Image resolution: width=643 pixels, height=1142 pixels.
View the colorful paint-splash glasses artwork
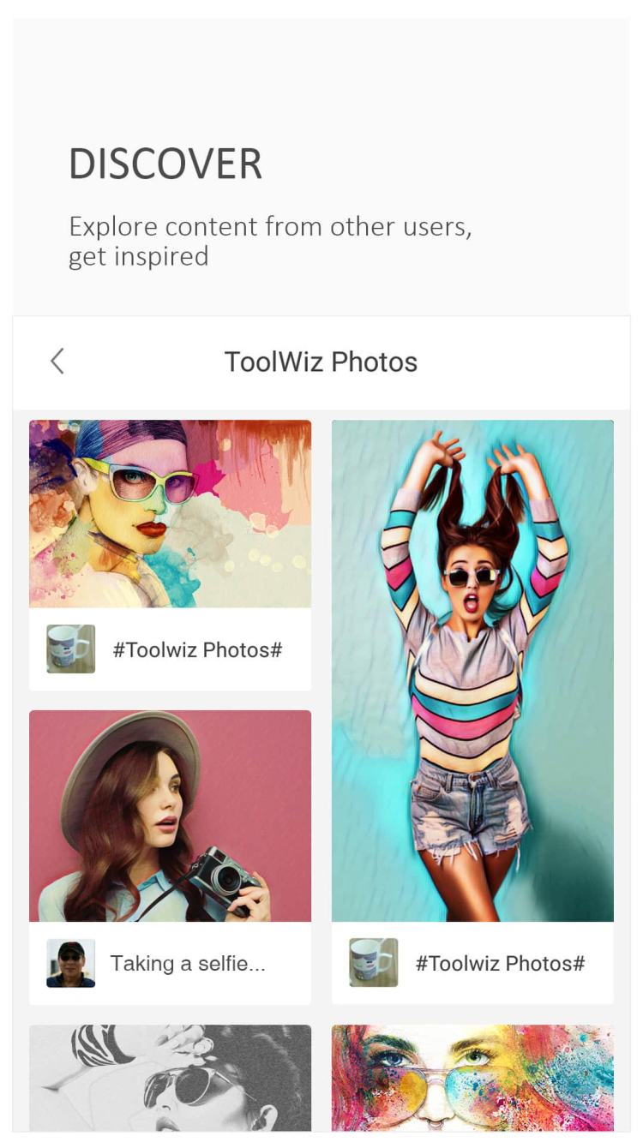point(472,1078)
